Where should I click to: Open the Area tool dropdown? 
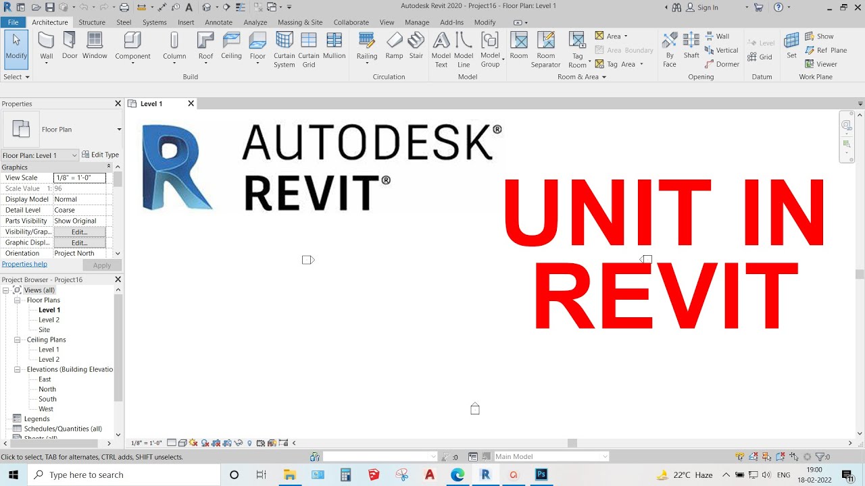(626, 36)
